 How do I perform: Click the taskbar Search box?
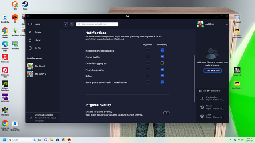22,140
